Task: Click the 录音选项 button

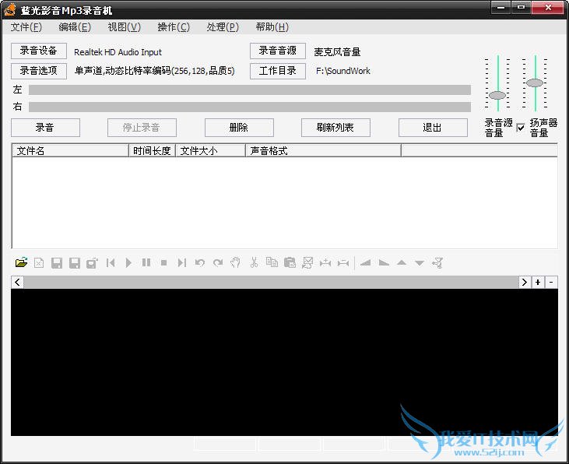Action: [x=39, y=71]
